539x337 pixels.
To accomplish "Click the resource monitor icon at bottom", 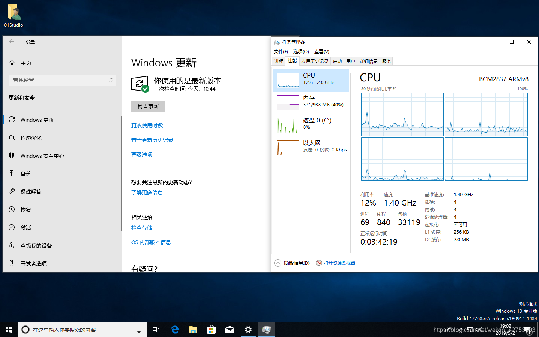I will pos(319,263).
